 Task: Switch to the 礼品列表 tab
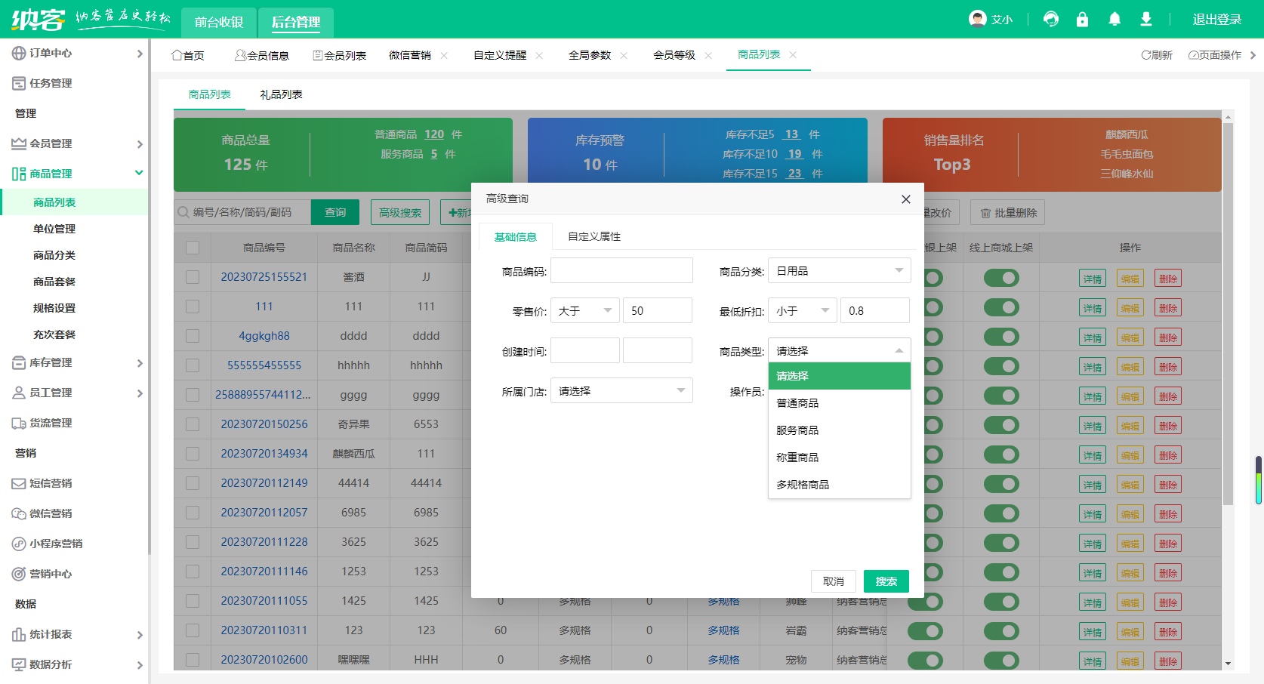(x=281, y=94)
